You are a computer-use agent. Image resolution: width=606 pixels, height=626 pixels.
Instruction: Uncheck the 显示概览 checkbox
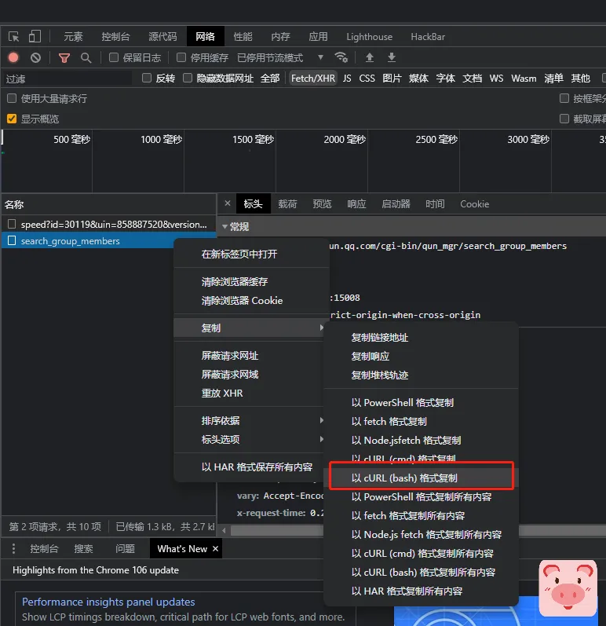tap(12, 119)
